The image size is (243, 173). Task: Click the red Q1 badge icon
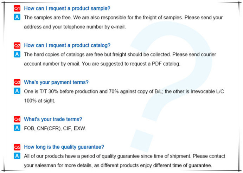17,8
